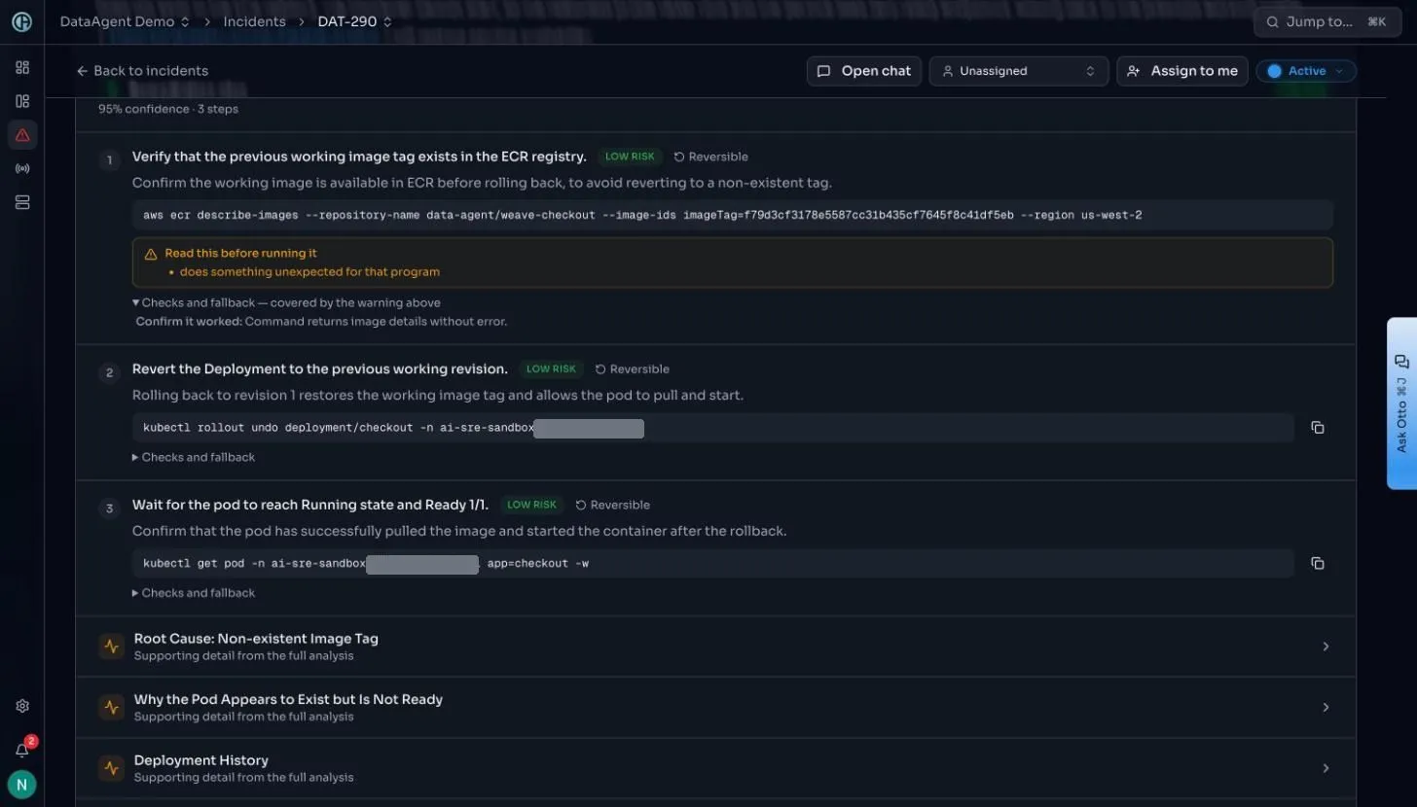The width and height of the screenshot is (1417, 807).
Task: Copy the kubectl get pod command
Action: [x=1317, y=564]
